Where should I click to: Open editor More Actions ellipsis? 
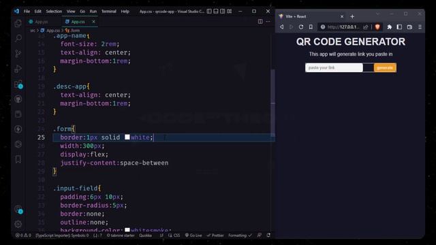268,21
